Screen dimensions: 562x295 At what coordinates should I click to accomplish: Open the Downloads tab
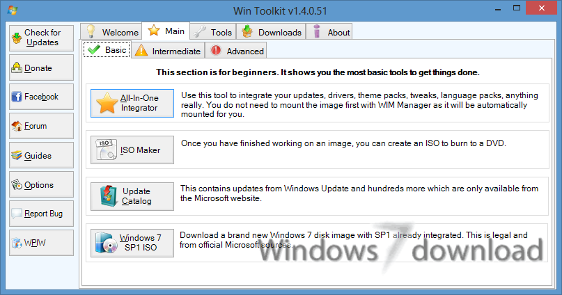pyautogui.click(x=271, y=32)
